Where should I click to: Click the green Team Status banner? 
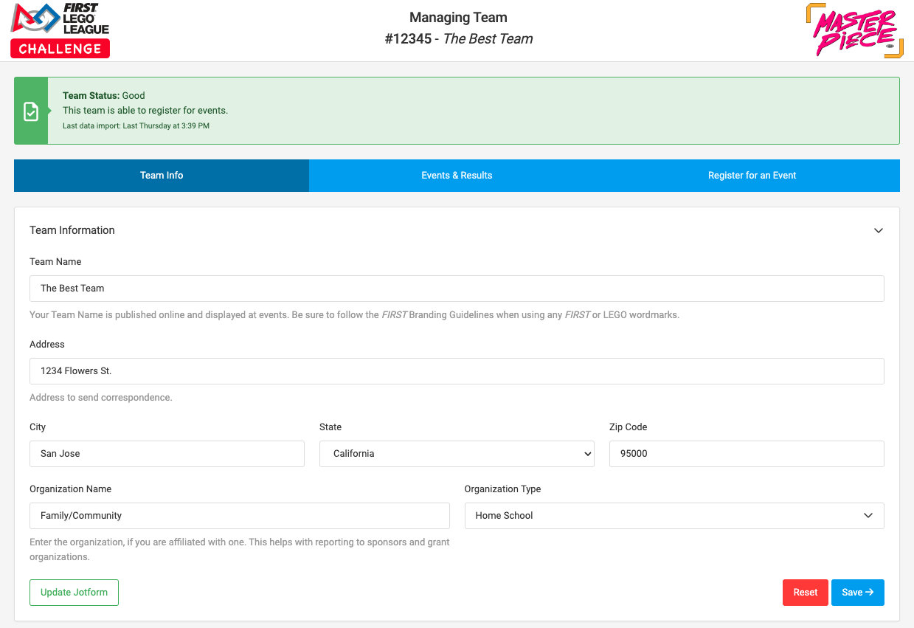pos(472,111)
